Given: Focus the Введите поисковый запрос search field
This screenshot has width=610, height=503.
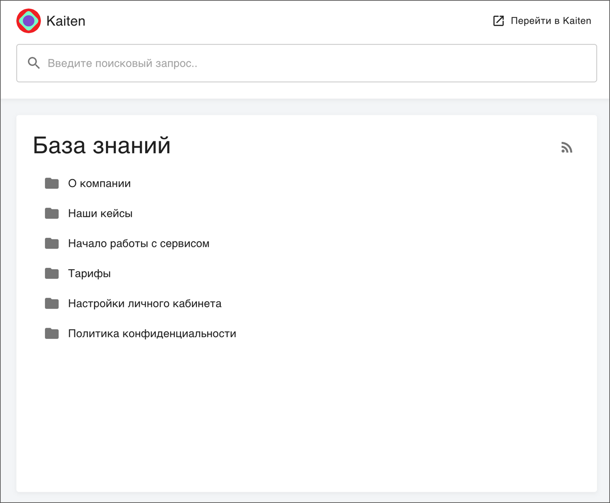Looking at the screenshot, I should (306, 63).
